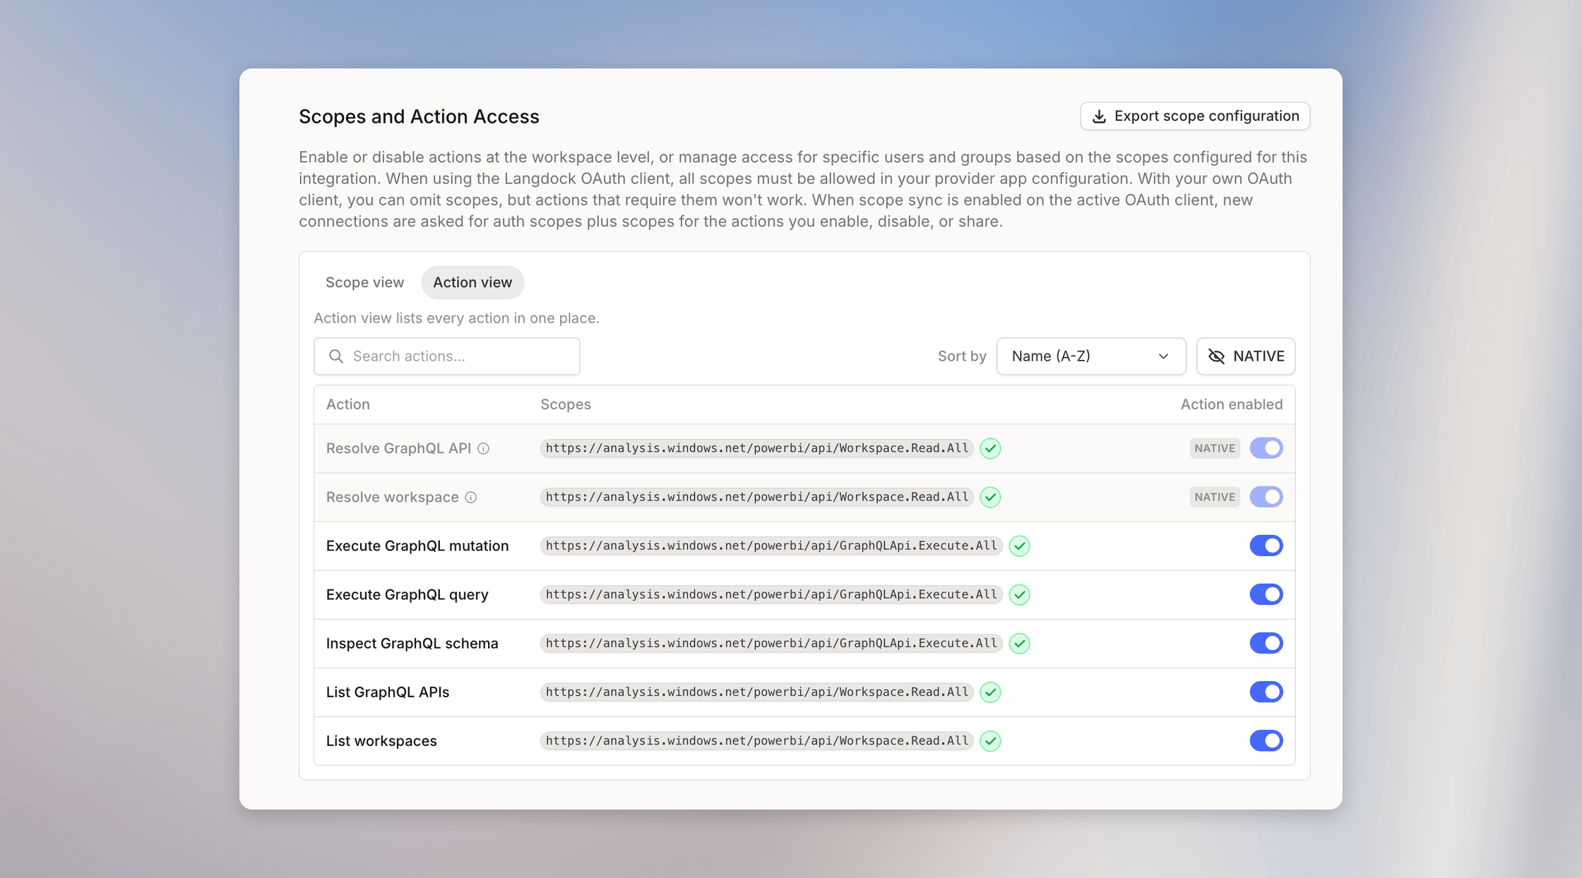Click green checkmark in Resolve GraphQL API row
The image size is (1582, 878).
(x=990, y=449)
